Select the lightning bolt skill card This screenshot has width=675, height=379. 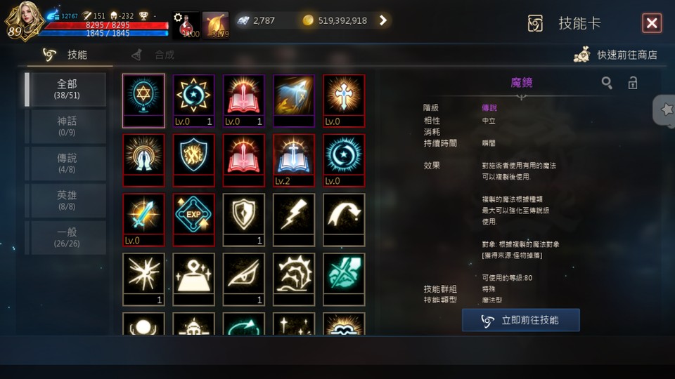[x=294, y=220]
